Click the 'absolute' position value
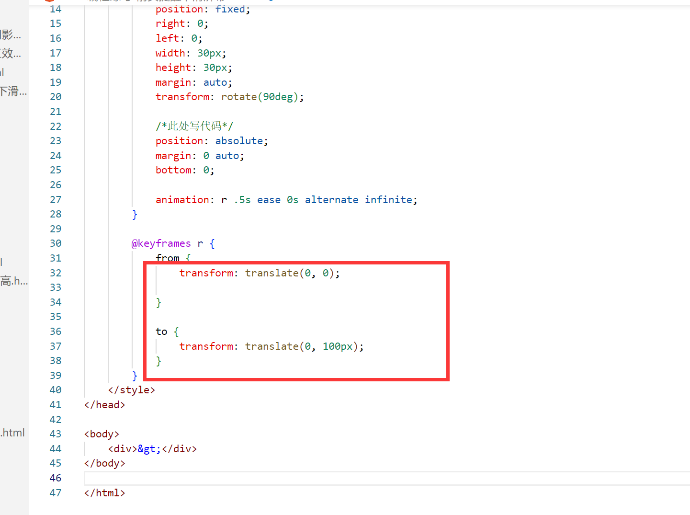Image resolution: width=690 pixels, height=515 pixels. pos(239,141)
